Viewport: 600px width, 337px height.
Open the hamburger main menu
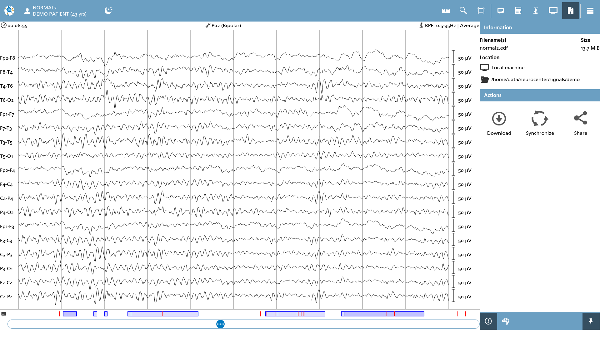point(590,11)
